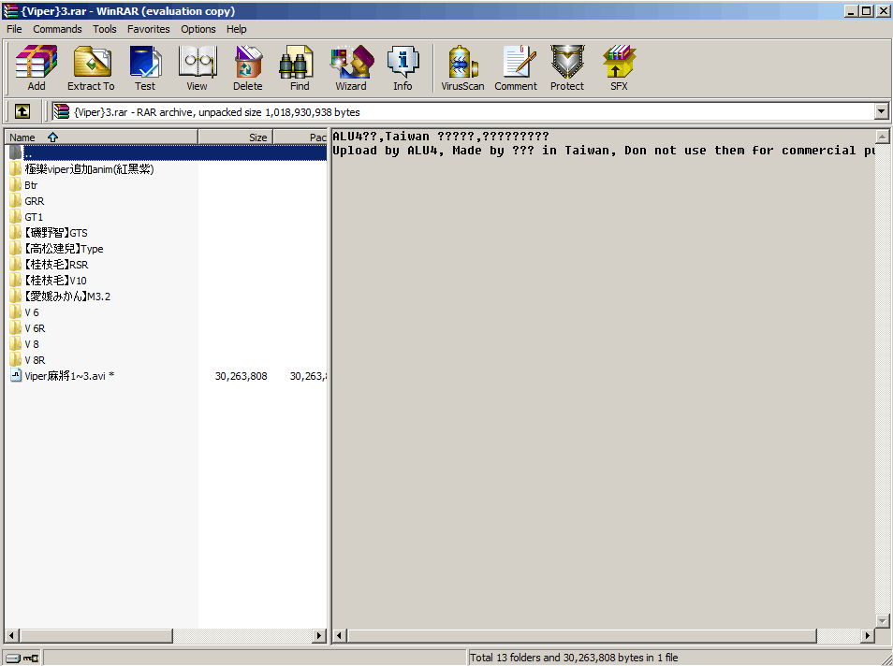Expand the archive path dropdown
This screenshot has width=893, height=666.
pos(881,111)
